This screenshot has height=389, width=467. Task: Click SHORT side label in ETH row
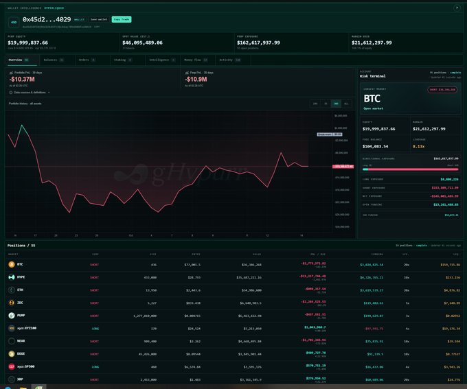(x=94, y=290)
